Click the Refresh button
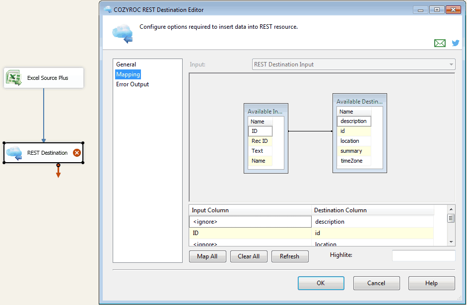Screen dimensions: 467x305 pos(289,256)
